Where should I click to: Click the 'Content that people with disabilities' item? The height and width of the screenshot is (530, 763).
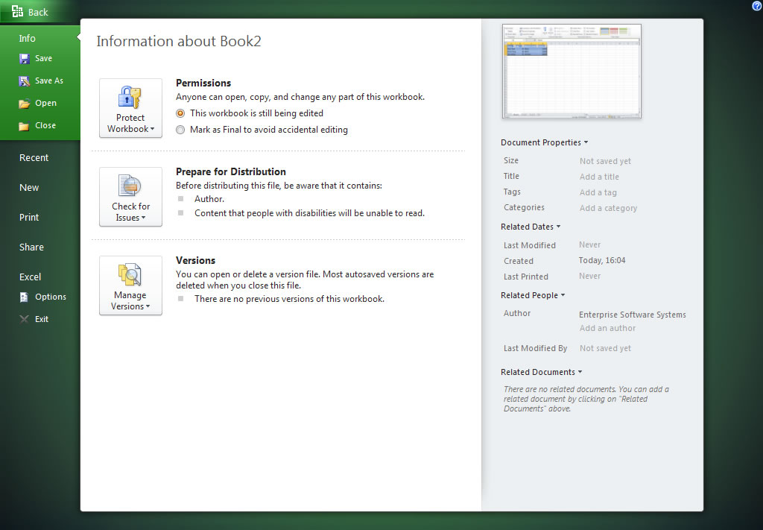tap(309, 213)
